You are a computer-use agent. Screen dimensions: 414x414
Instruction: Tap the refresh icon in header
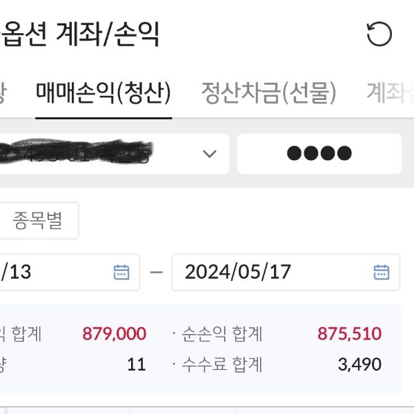coord(379,34)
